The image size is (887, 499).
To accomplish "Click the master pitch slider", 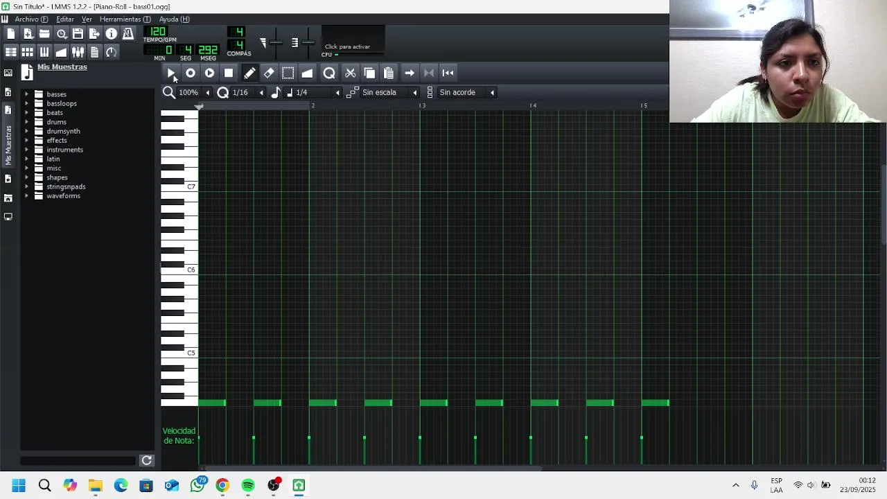I will 308,43.
